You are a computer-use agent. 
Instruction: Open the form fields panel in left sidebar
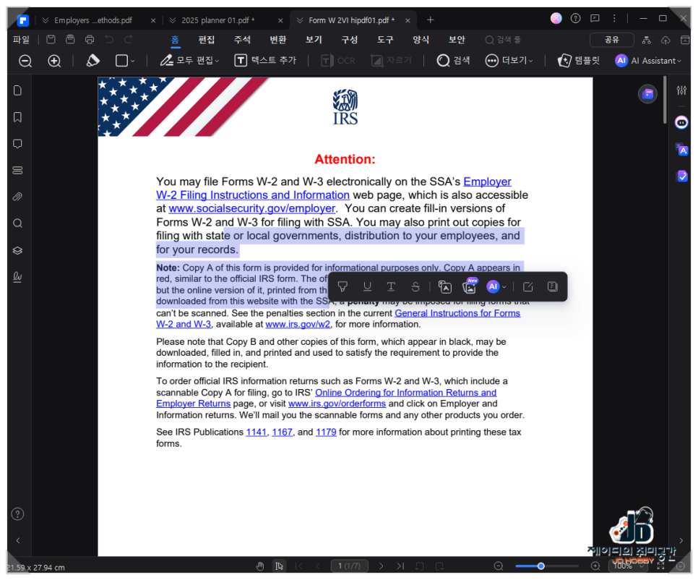17,171
